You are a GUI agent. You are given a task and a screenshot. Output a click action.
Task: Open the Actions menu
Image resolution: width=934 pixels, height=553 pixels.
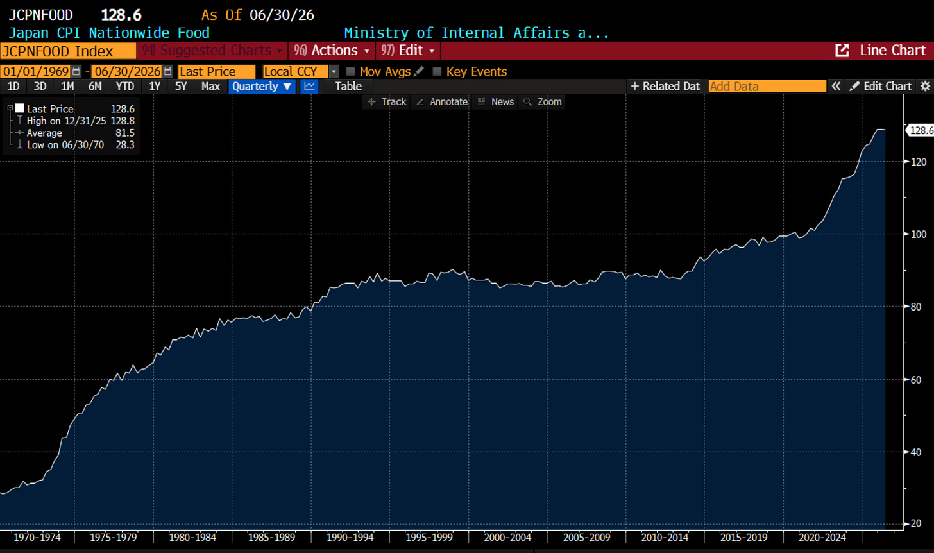332,51
